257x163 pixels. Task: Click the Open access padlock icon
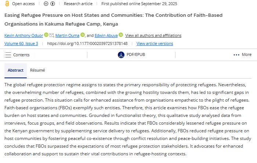(x=7, y=4)
